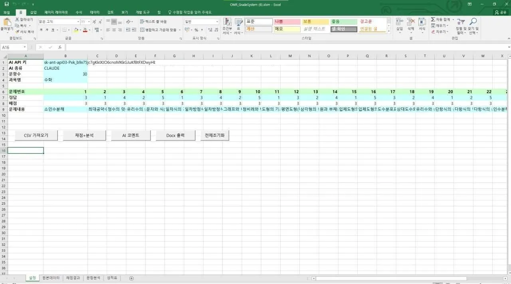The width and height of the screenshot is (511, 284).
Task: Center text horizontally in alignment group
Action: coord(114,30)
